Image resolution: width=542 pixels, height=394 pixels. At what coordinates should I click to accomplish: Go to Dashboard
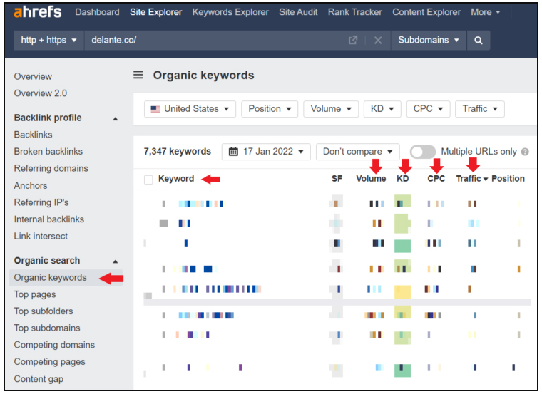pyautogui.click(x=97, y=12)
